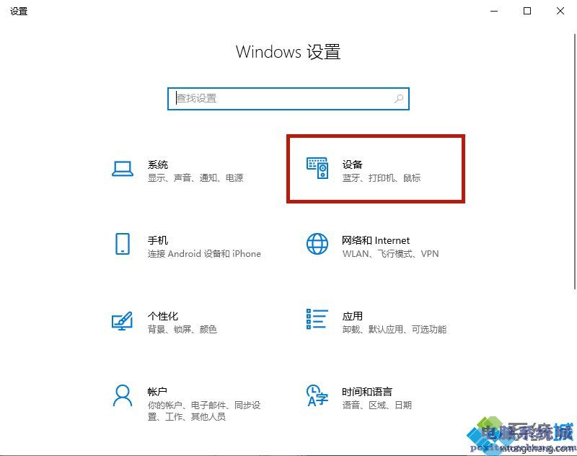
Task: Open the 应用 list icon
Action: pos(317,319)
